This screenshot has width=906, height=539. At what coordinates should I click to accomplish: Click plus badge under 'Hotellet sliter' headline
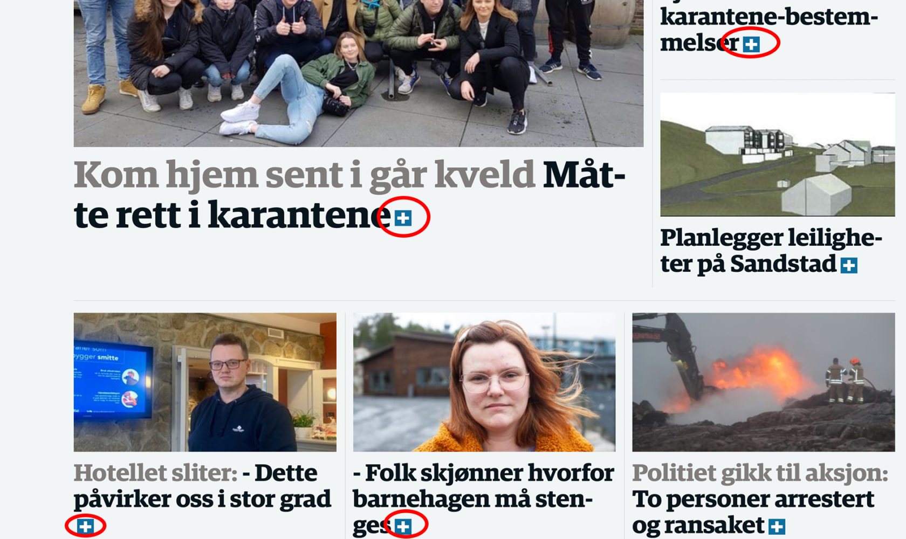(x=85, y=526)
